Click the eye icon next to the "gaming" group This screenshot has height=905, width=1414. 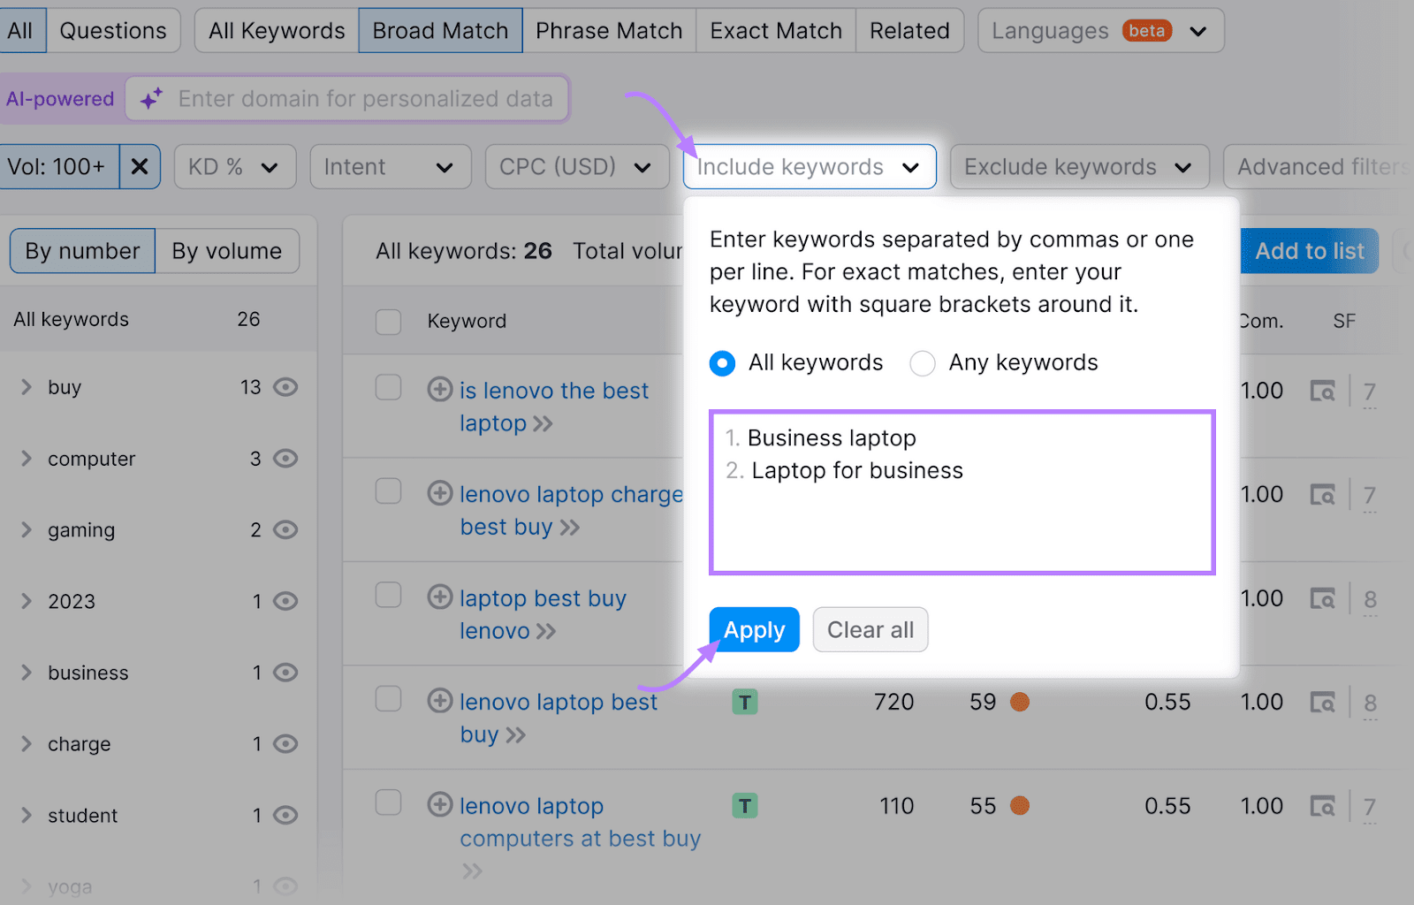pos(285,529)
